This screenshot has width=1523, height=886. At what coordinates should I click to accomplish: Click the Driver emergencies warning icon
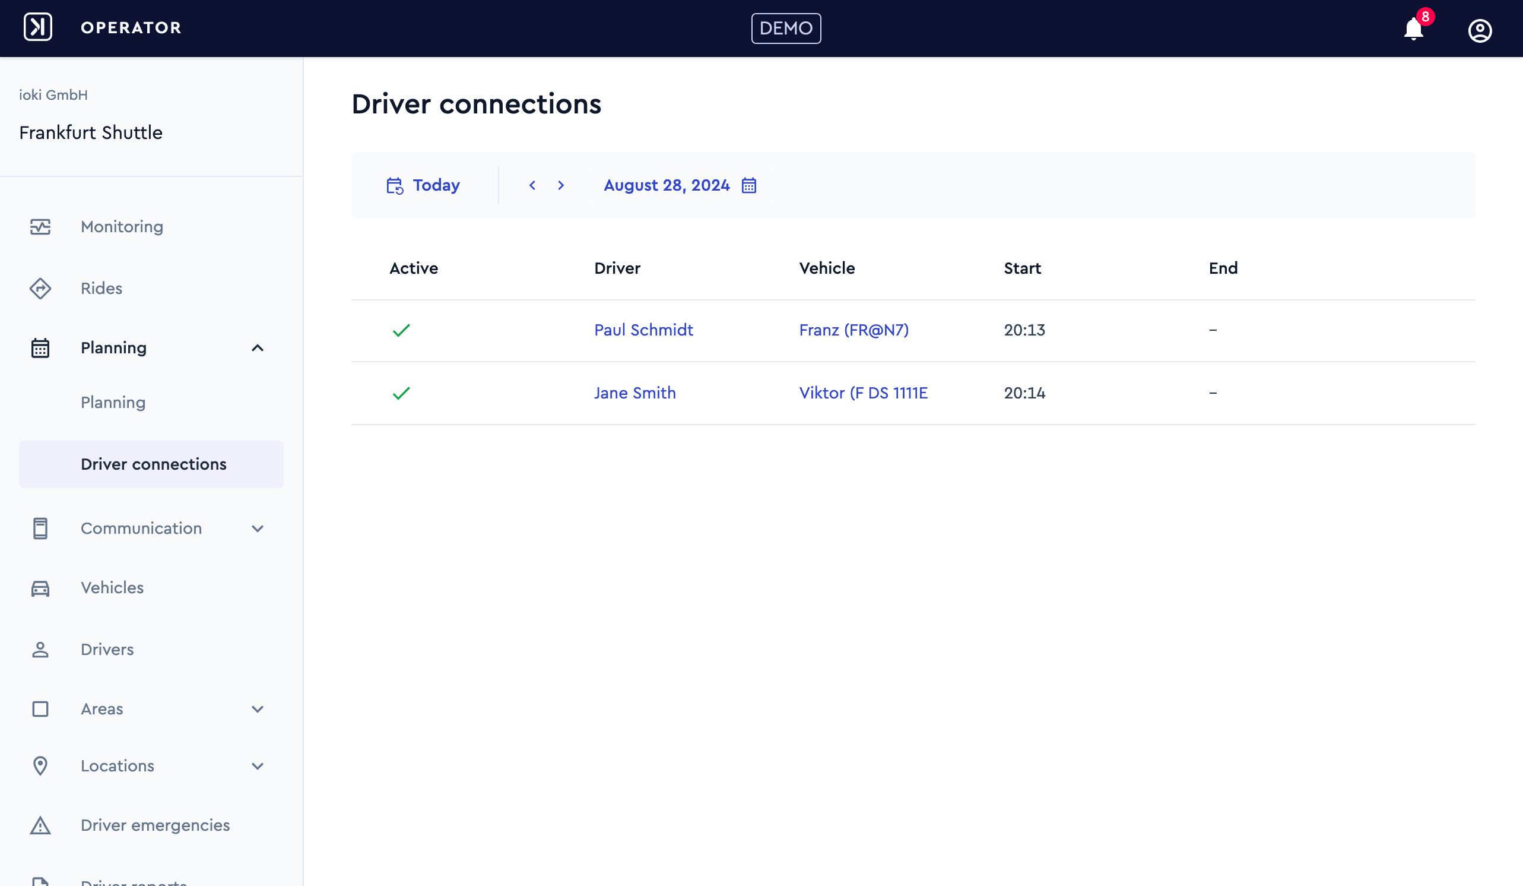pos(40,825)
